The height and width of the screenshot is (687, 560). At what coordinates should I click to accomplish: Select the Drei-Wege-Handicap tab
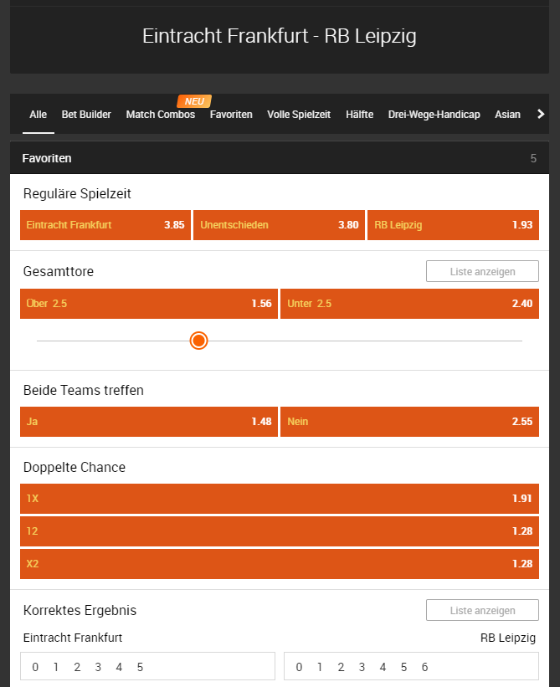click(434, 115)
